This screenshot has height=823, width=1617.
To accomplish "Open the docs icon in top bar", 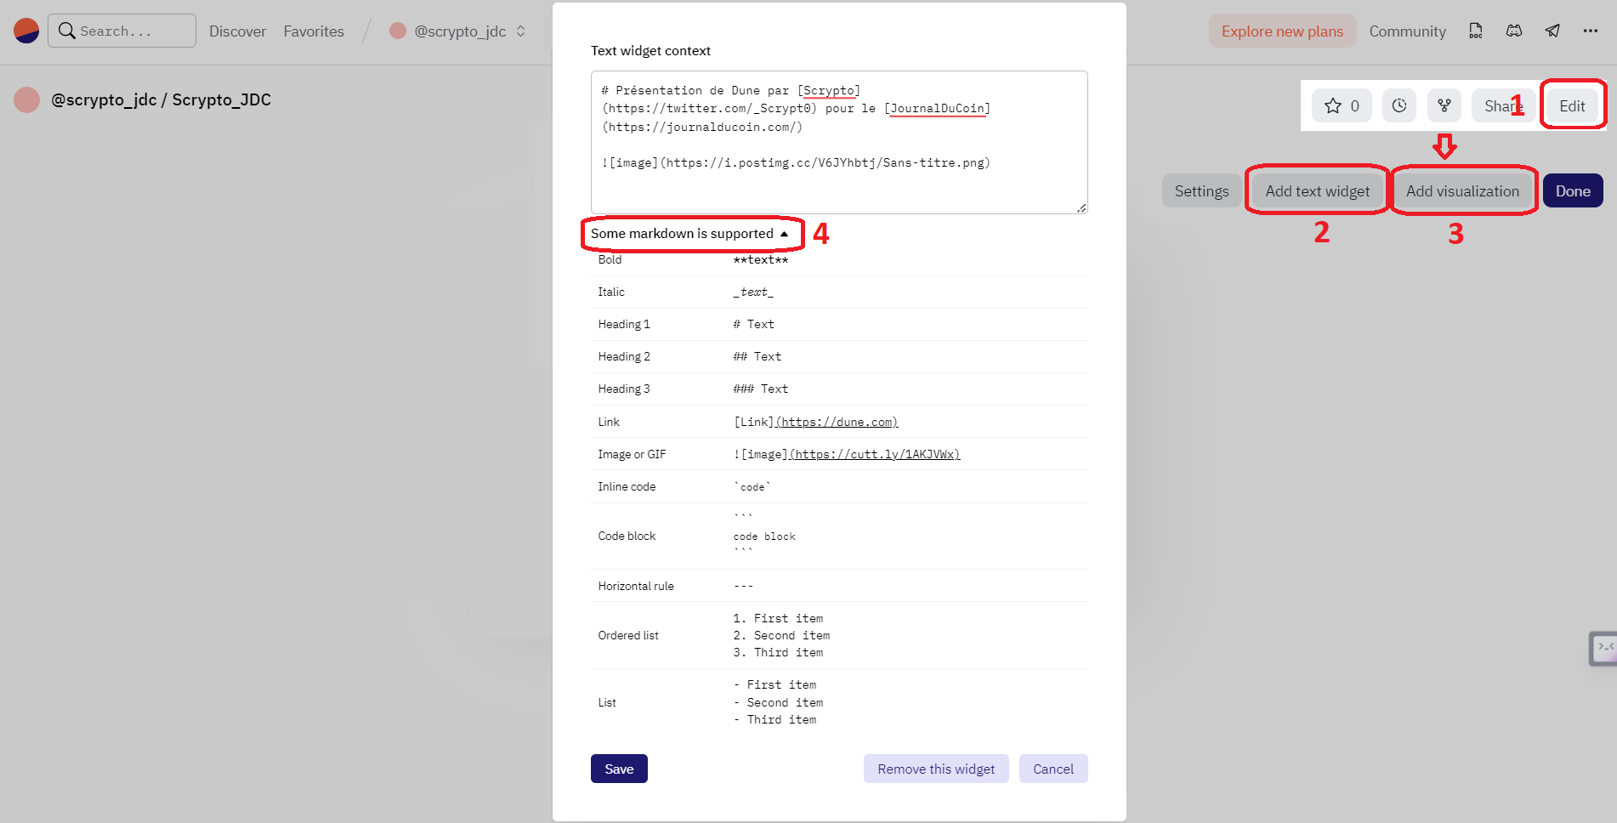I will point(1476,31).
